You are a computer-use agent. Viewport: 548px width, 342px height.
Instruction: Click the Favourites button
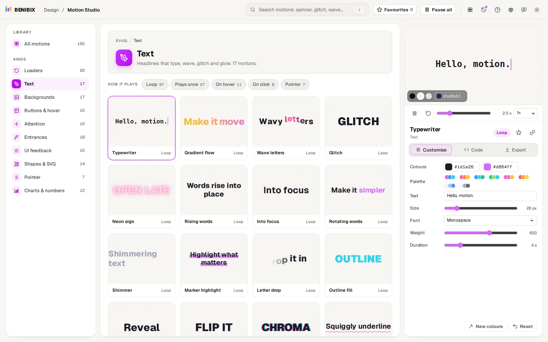click(x=395, y=10)
